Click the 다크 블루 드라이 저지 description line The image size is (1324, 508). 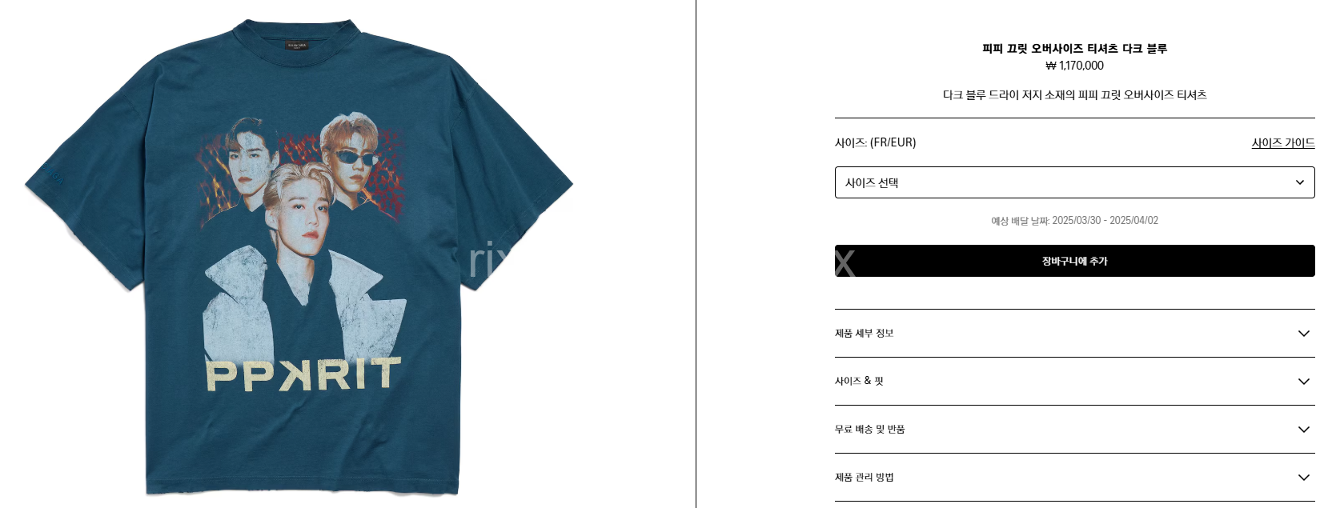point(1074,94)
